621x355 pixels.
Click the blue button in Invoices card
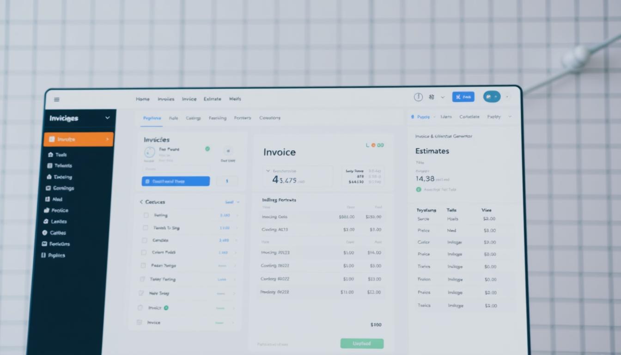click(176, 182)
